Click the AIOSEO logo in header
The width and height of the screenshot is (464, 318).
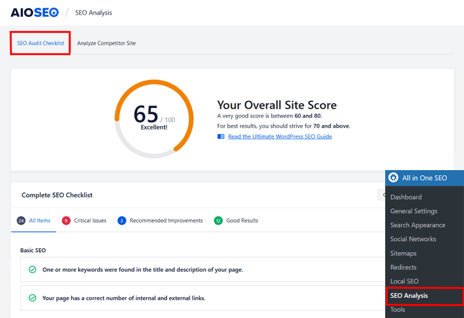[34, 13]
